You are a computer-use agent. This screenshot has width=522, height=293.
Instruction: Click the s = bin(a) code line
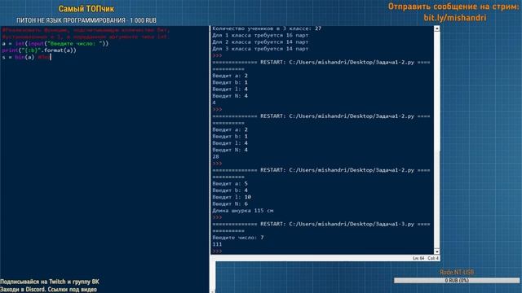pyautogui.click(x=26, y=57)
